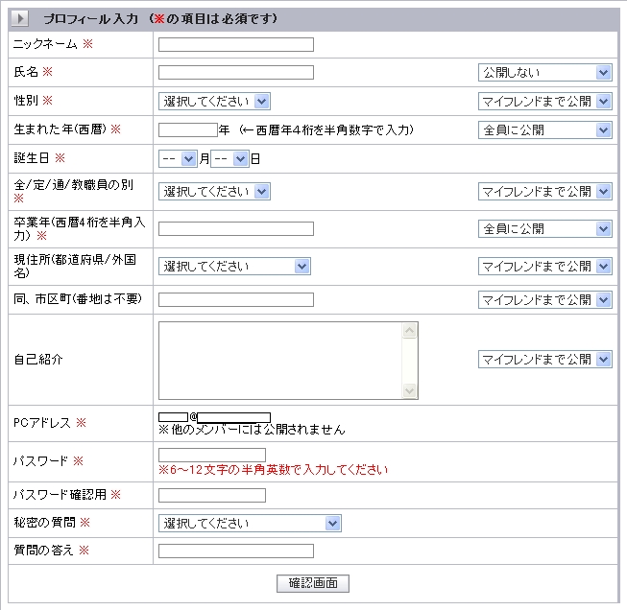
Task: Open the 全/定/通/教職員の別 selection dropdown
Action: coord(214,192)
